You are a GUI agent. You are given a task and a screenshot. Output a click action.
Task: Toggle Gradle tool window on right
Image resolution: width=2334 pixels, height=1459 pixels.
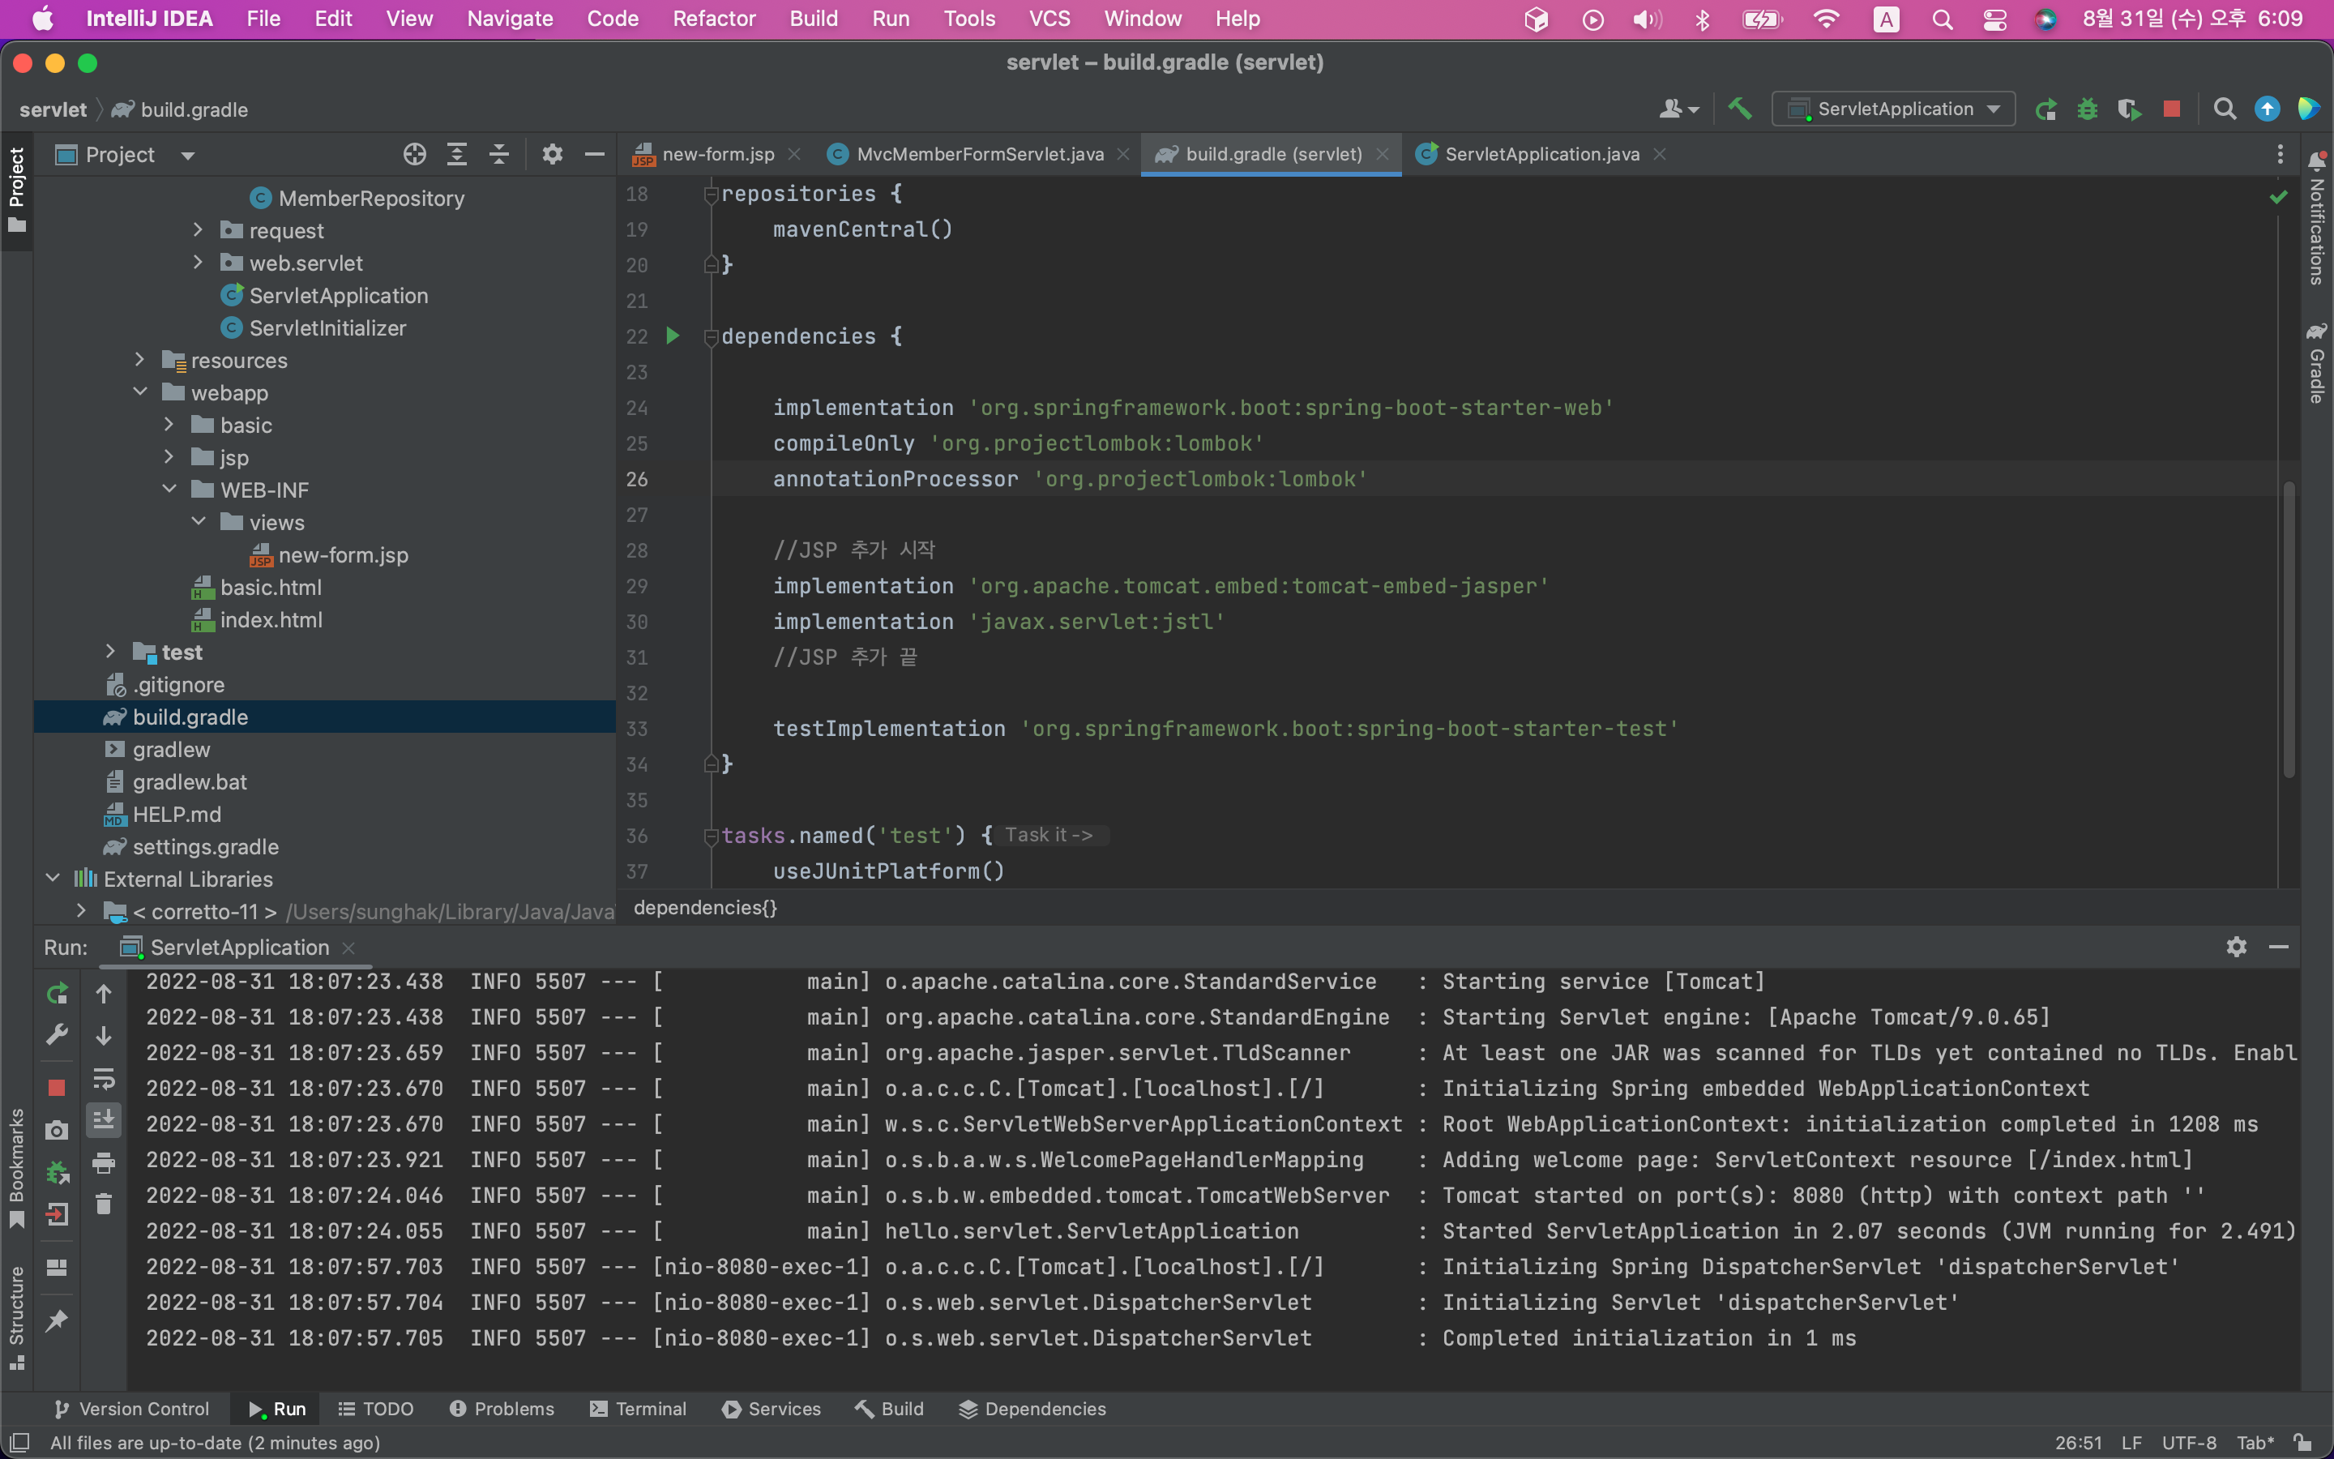[2317, 363]
